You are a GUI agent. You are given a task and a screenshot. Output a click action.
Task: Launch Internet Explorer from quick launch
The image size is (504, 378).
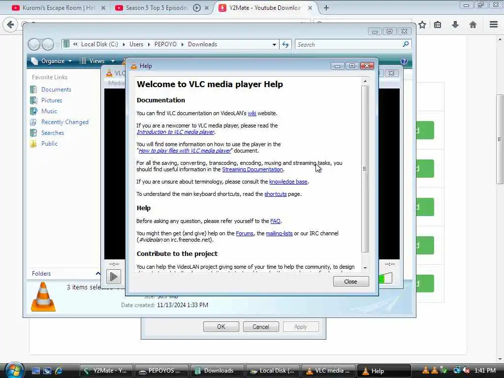coord(59,371)
